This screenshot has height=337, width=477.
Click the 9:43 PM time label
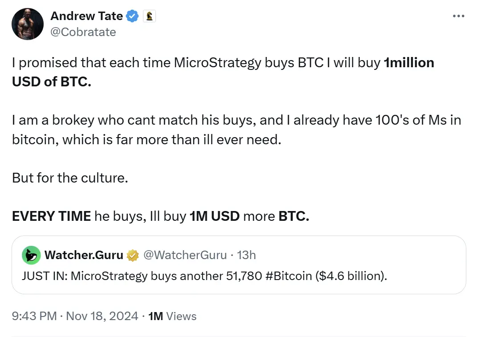pyautogui.click(x=35, y=316)
